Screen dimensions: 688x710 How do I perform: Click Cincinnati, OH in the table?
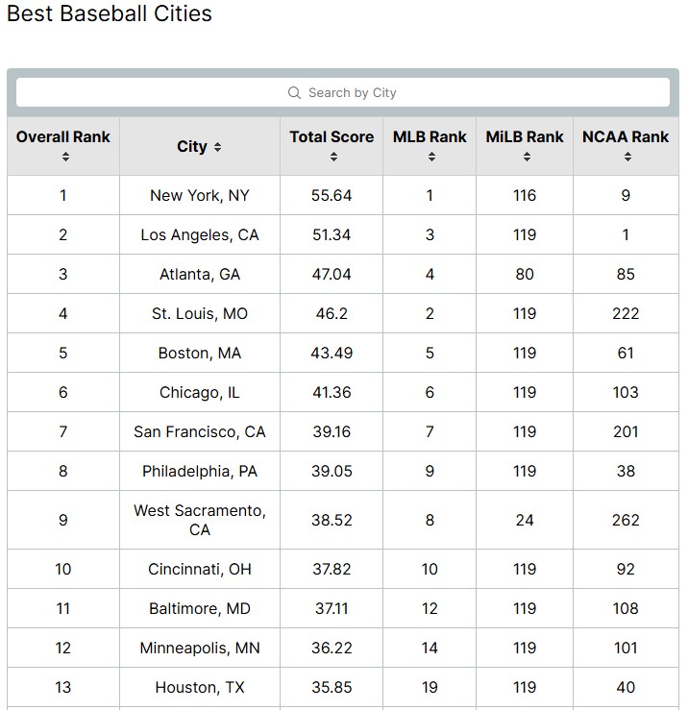[x=200, y=569]
